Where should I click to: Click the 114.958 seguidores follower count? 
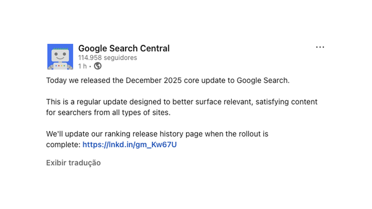pos(108,58)
